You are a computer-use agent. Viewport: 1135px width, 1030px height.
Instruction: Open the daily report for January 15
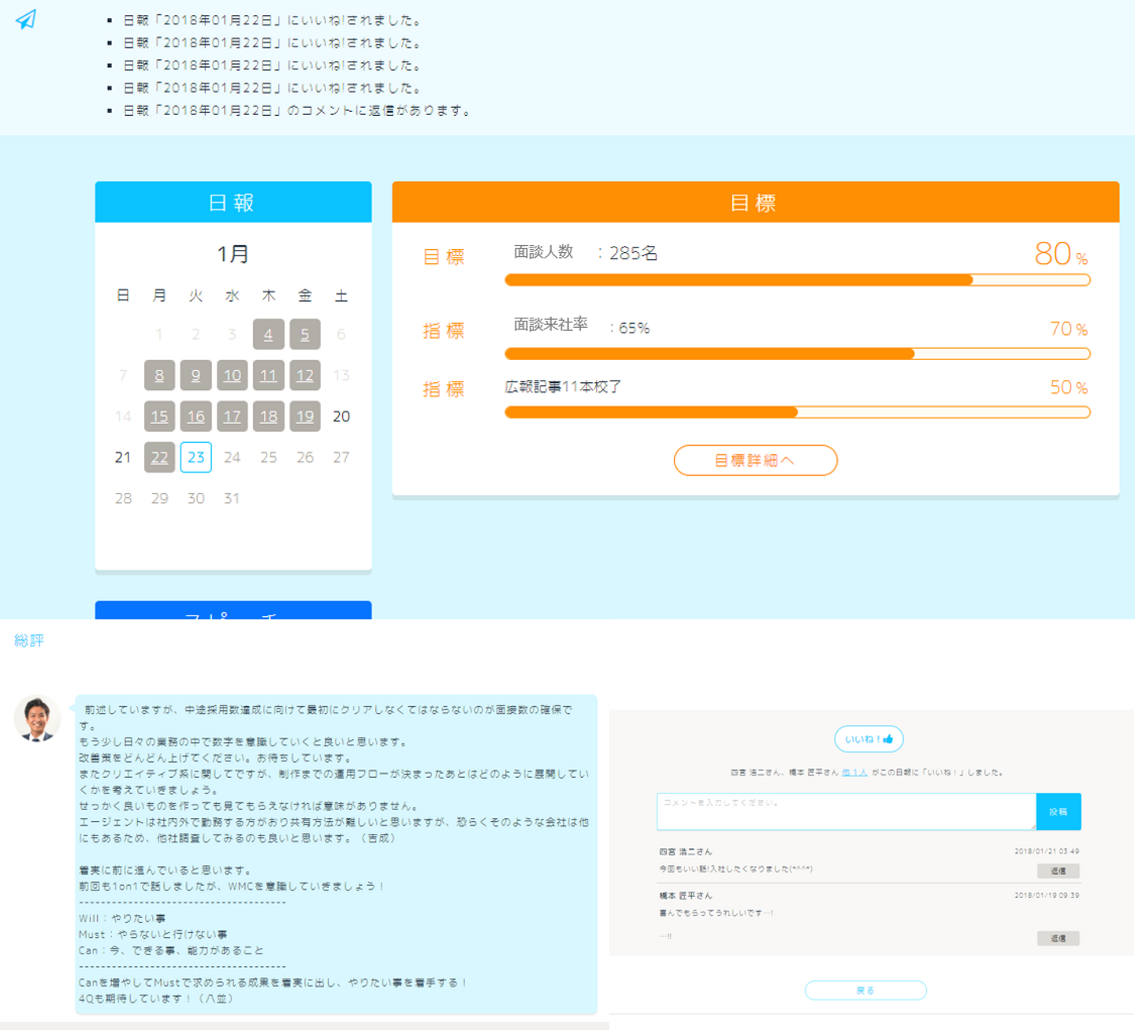point(159,416)
